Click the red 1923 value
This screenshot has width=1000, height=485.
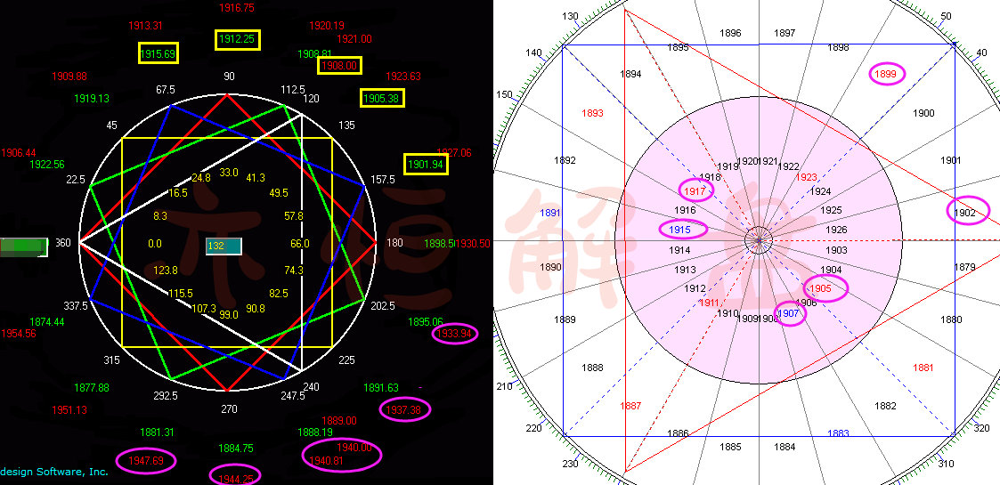806,177
